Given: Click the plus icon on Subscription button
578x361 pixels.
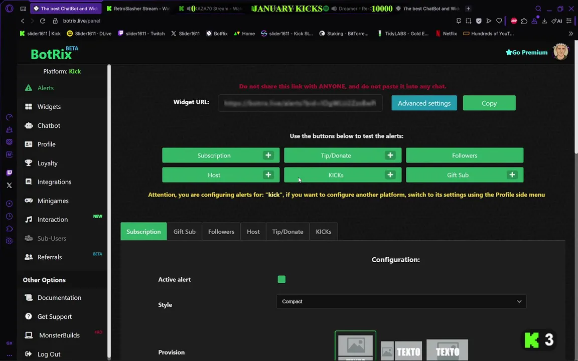Looking at the screenshot, I should point(268,155).
